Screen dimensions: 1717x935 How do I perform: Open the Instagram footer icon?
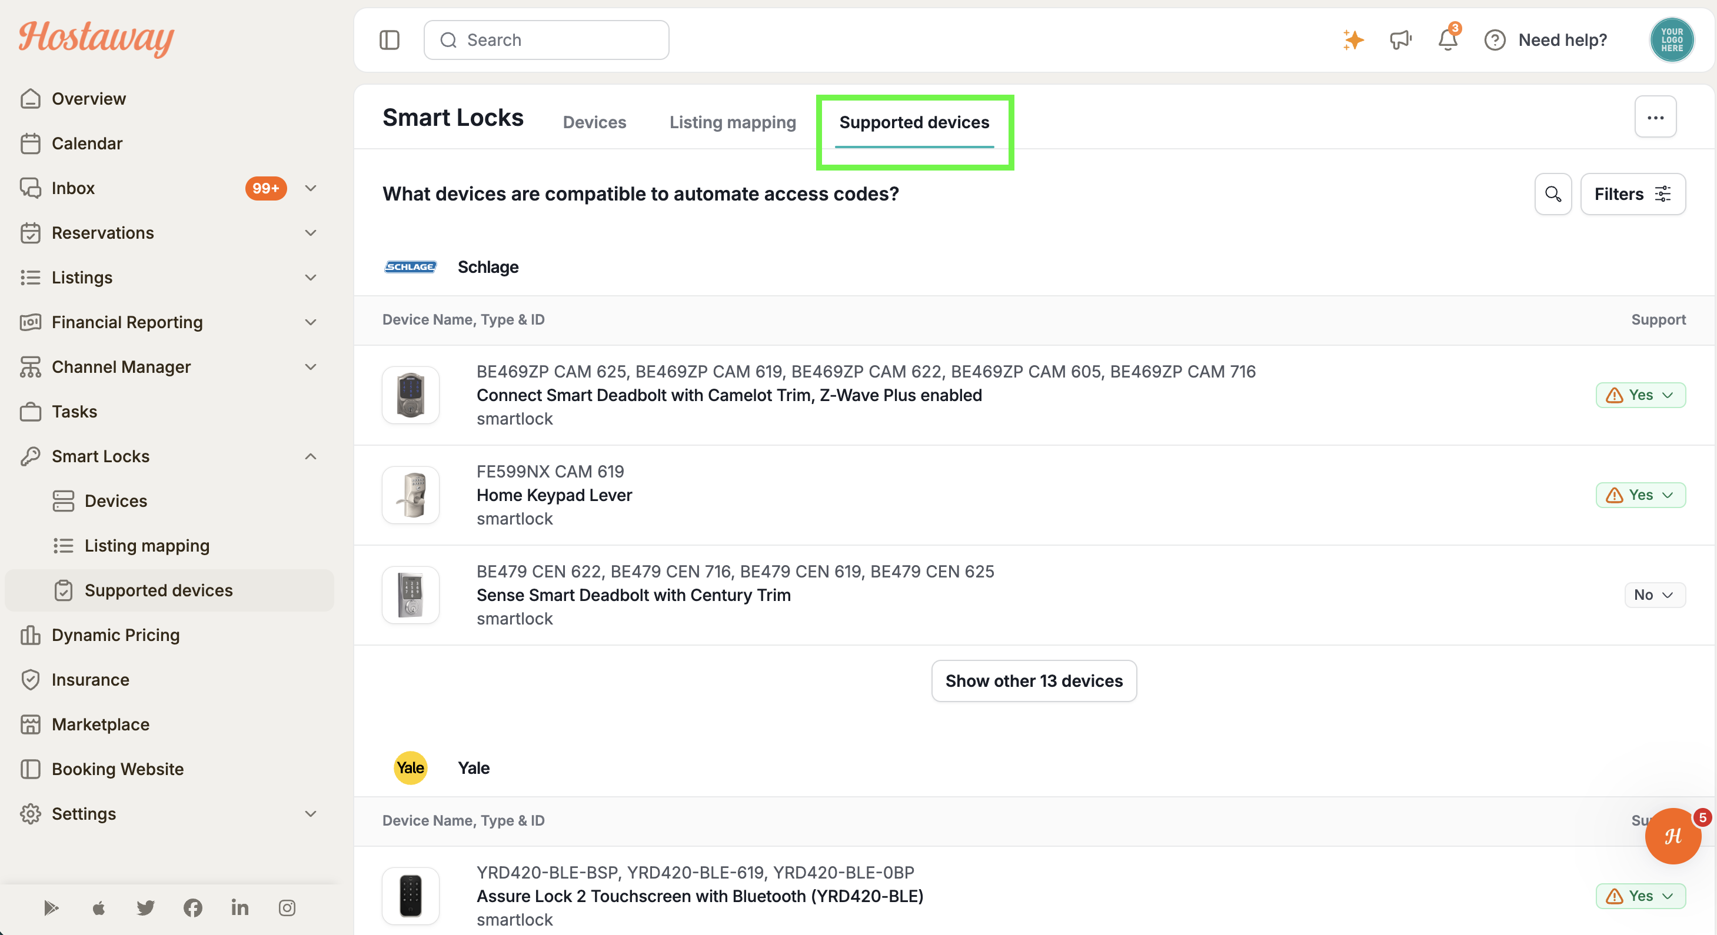click(287, 908)
